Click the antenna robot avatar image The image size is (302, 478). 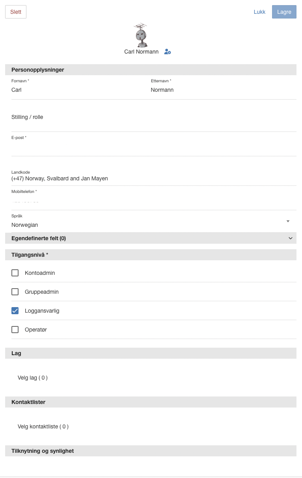[x=141, y=35]
